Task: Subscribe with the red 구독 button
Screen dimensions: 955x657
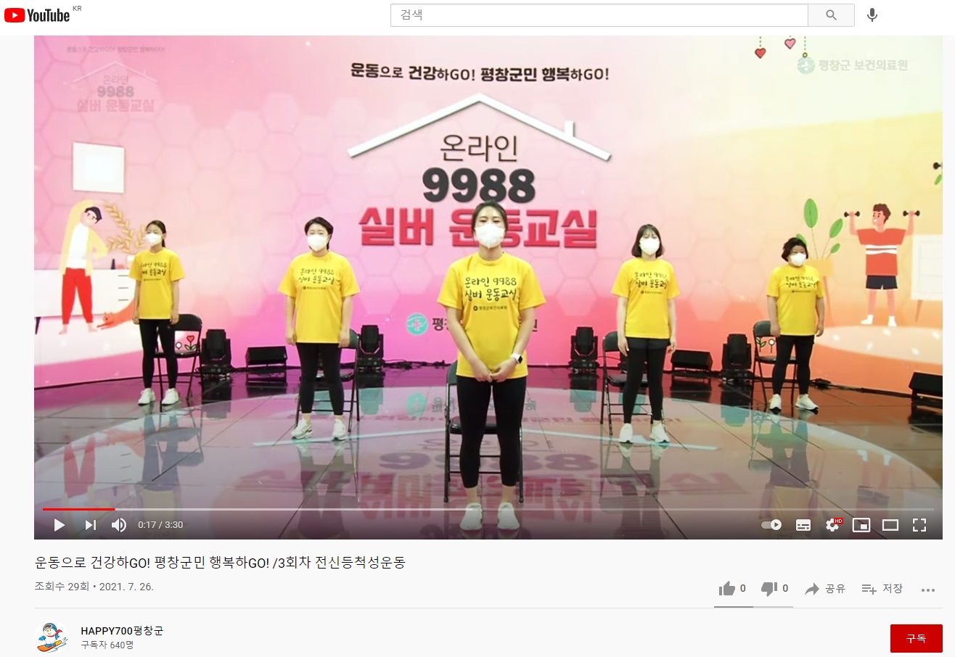Action: click(916, 638)
